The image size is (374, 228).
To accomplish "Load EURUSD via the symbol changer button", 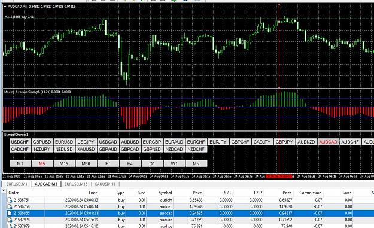I will [64, 142].
